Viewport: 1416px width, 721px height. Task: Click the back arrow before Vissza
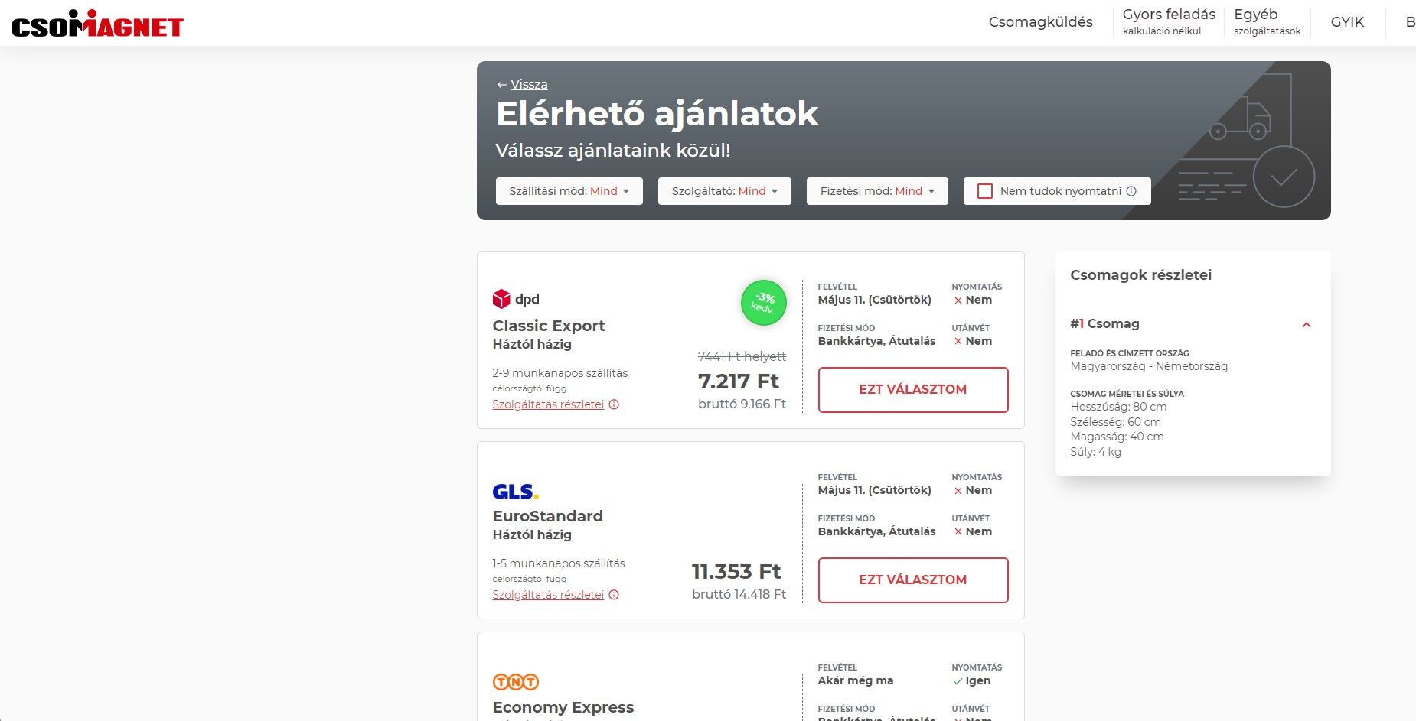[x=501, y=85]
